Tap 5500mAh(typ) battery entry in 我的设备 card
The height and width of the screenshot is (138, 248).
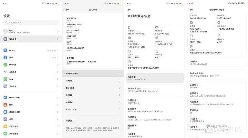pos(73,31)
